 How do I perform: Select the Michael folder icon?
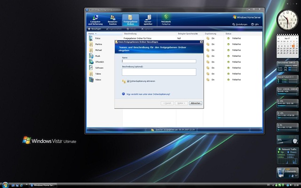91,50
